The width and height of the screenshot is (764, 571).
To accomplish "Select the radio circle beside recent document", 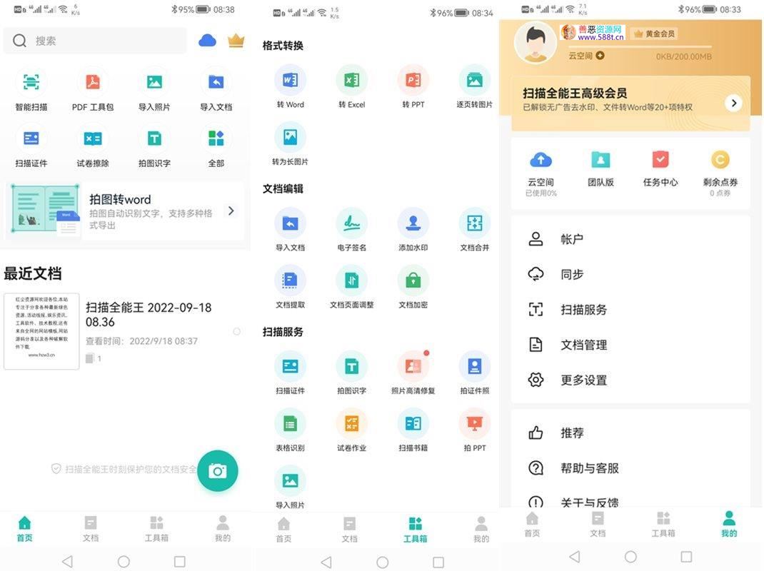I will (x=236, y=331).
